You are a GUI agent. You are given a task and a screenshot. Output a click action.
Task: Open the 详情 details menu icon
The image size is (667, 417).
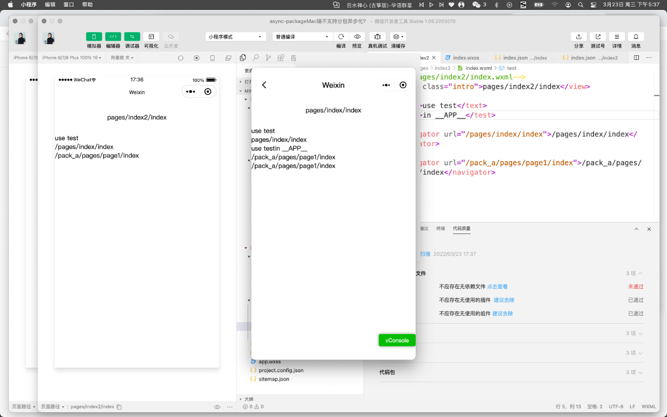point(617,36)
